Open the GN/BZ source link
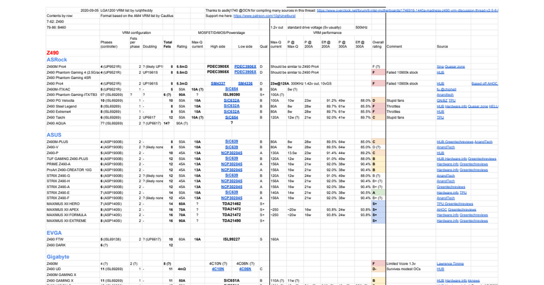Viewport: 544px width, 285px height. pos(442,100)
